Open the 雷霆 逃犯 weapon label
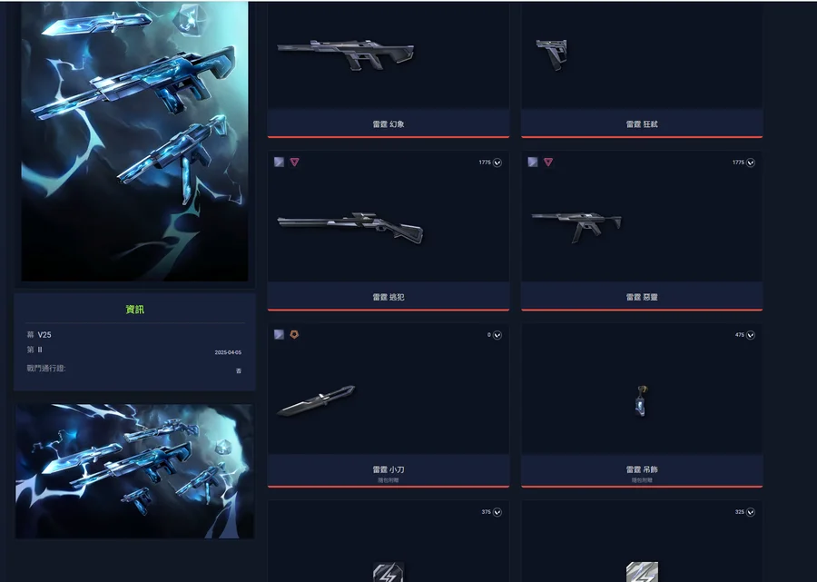This screenshot has width=817, height=582. pyautogui.click(x=389, y=297)
